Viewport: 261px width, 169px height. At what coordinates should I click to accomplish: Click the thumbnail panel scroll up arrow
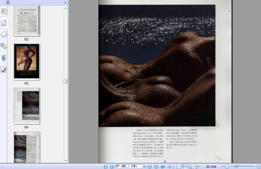(x=66, y=8)
